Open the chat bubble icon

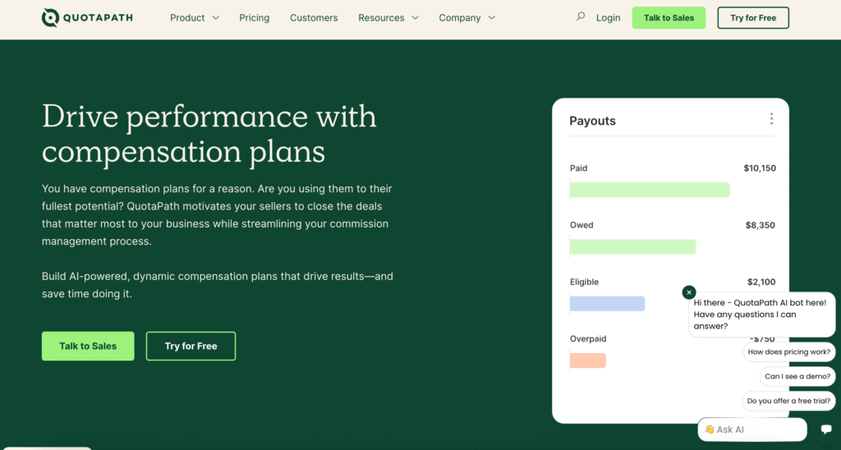[x=826, y=429]
